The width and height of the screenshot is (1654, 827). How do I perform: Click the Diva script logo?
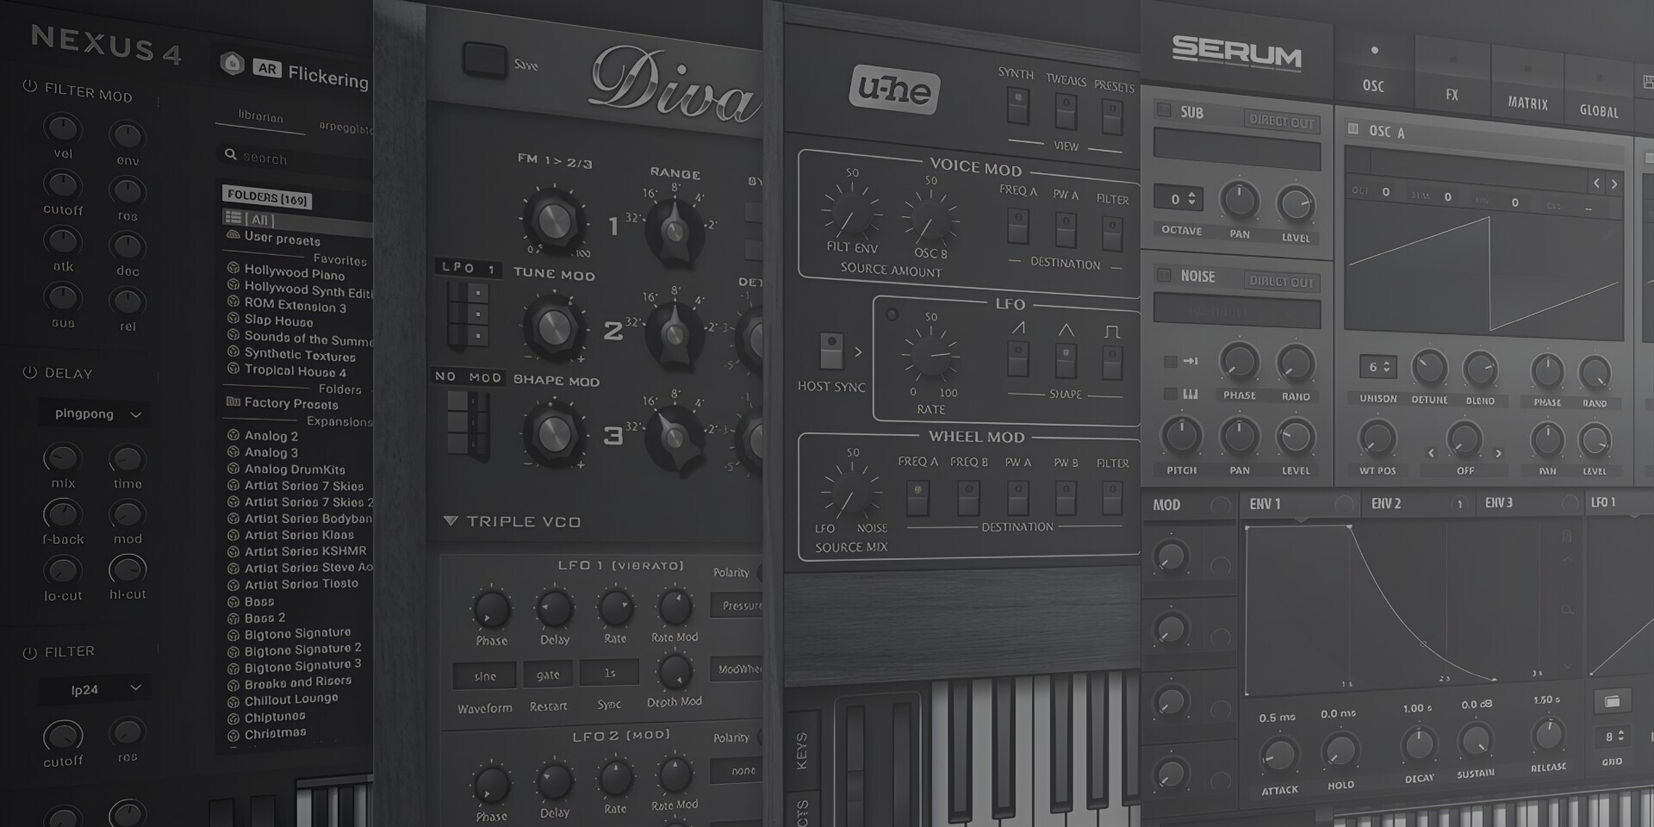(x=675, y=84)
